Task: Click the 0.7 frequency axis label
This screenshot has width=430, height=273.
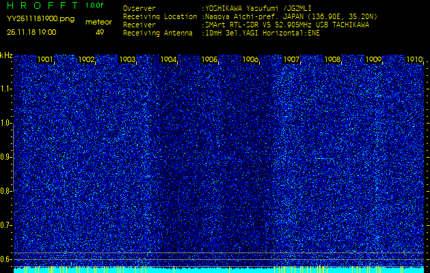Action: (6, 225)
